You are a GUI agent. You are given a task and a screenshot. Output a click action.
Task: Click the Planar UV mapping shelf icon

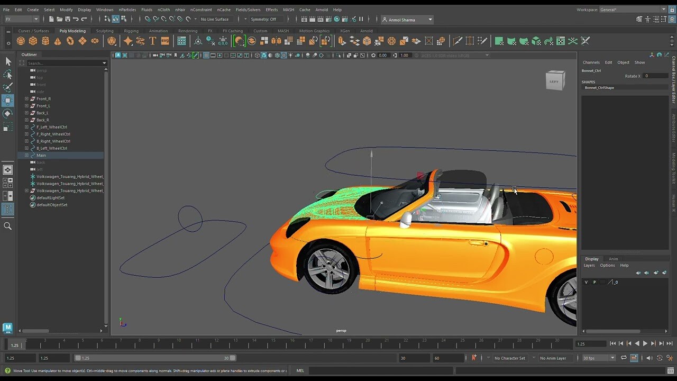pyautogui.click(x=499, y=41)
